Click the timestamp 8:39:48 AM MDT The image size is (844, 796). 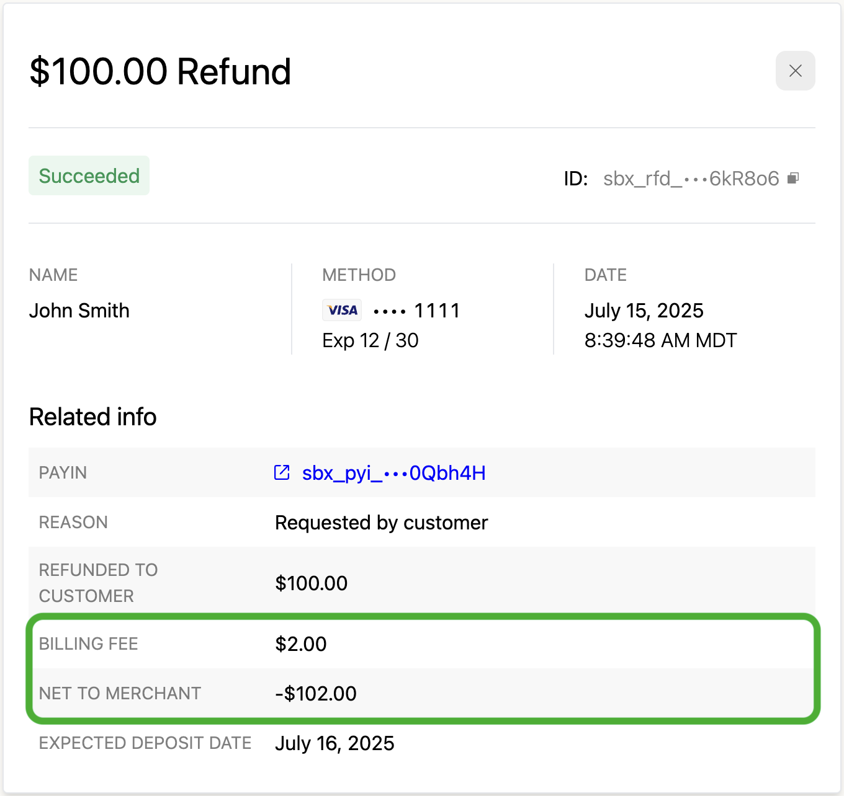point(660,340)
